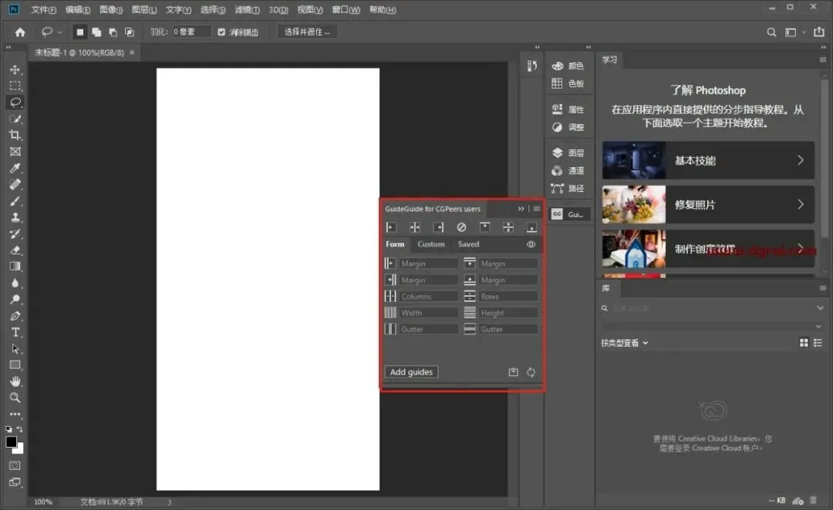The width and height of the screenshot is (833, 510).
Task: Open 通道 panel button
Action: (568, 170)
